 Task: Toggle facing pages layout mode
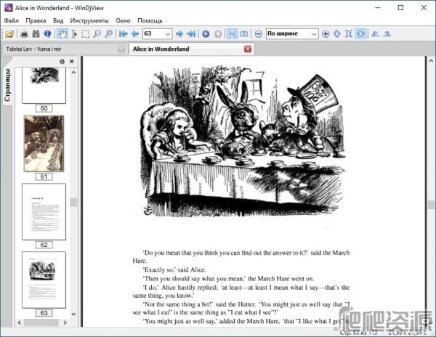(245, 33)
